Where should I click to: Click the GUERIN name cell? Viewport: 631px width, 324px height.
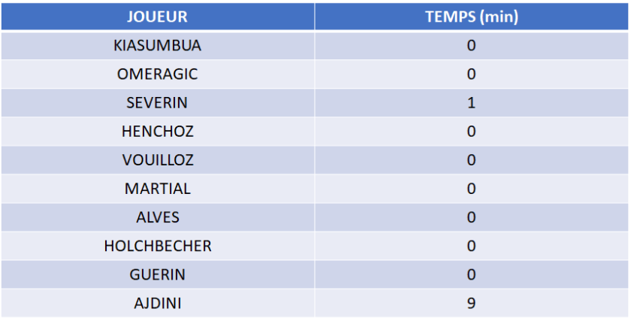pos(157,274)
